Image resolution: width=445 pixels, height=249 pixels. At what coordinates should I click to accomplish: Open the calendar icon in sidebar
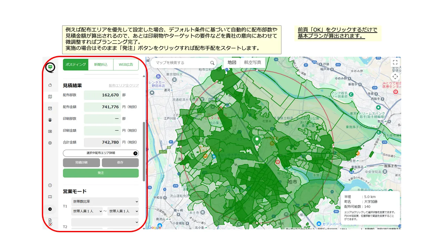50,108
